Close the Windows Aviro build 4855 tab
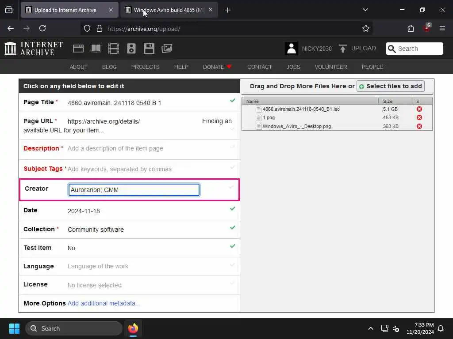The height and width of the screenshot is (339, 453). 211,10
